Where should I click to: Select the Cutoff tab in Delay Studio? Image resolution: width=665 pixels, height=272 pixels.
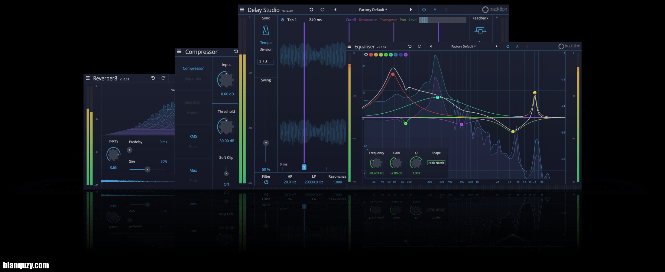coord(351,20)
